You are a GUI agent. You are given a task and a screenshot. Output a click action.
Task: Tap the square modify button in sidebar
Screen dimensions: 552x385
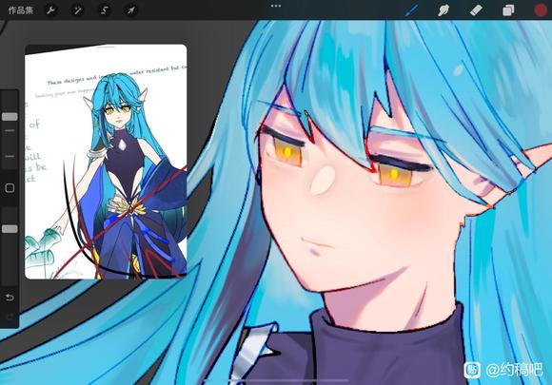point(10,188)
